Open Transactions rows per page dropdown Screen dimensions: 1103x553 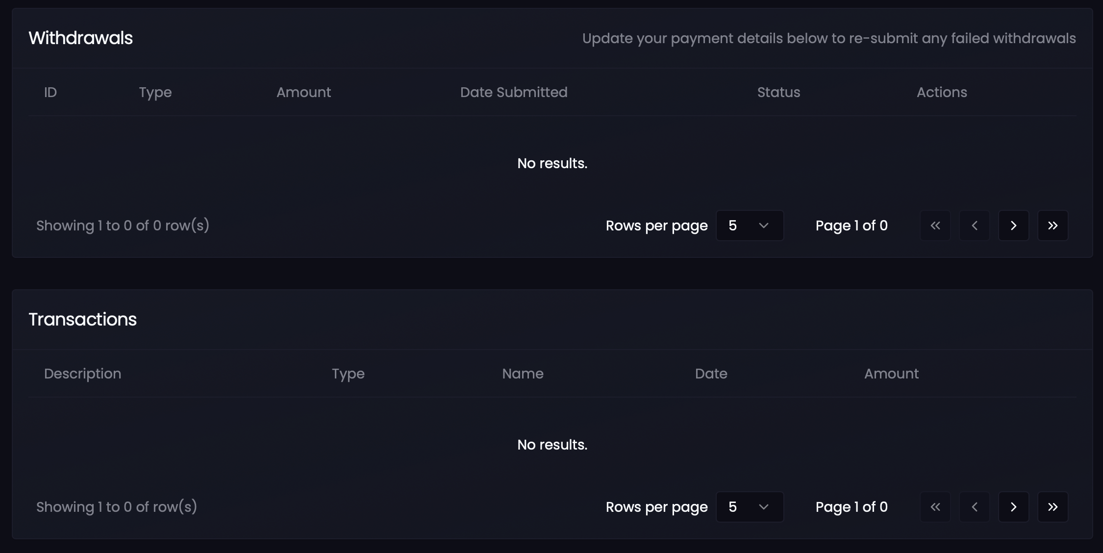pos(749,507)
